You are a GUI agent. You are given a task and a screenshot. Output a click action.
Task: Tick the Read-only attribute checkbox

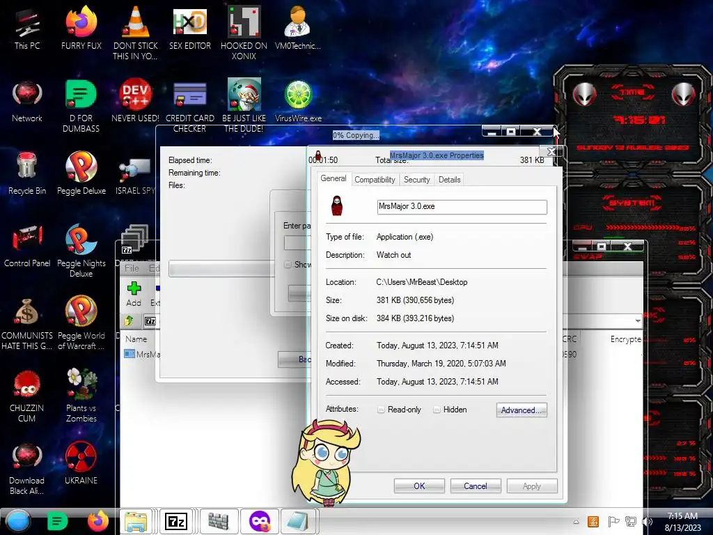pyautogui.click(x=381, y=410)
